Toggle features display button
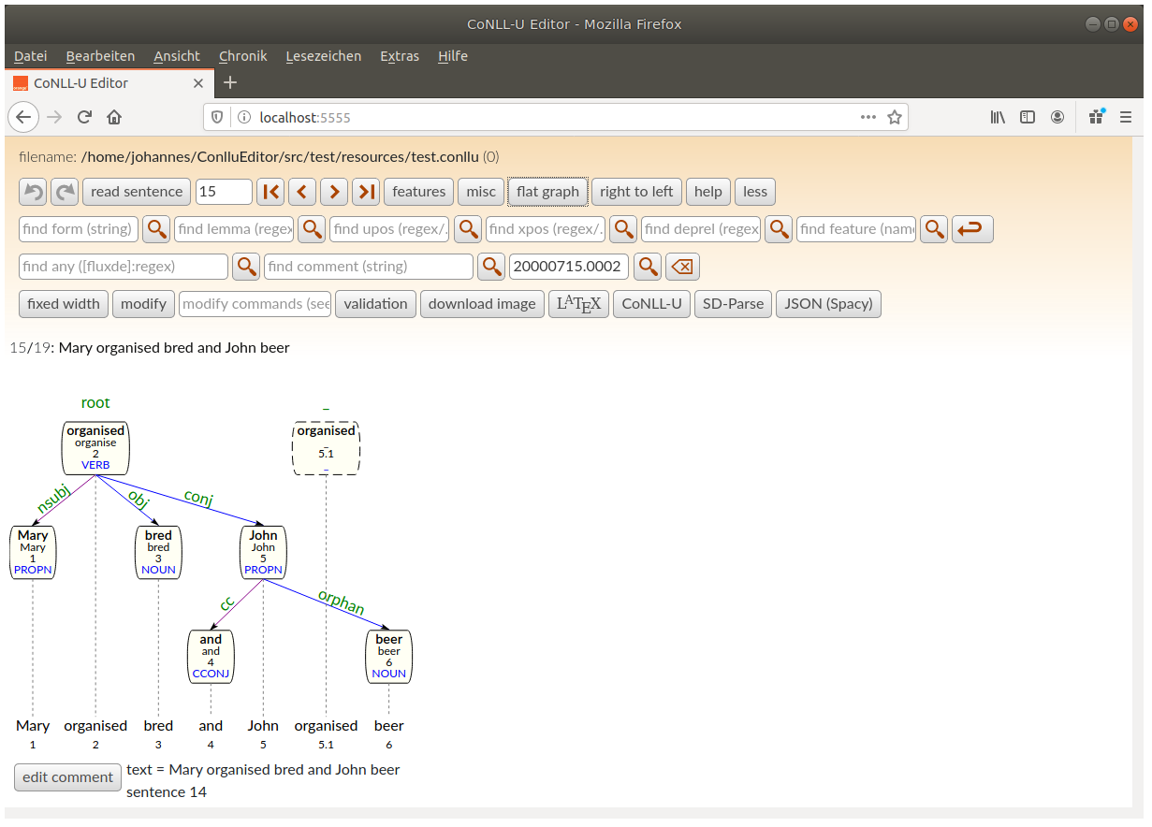This screenshot has width=1152, height=827. click(418, 192)
